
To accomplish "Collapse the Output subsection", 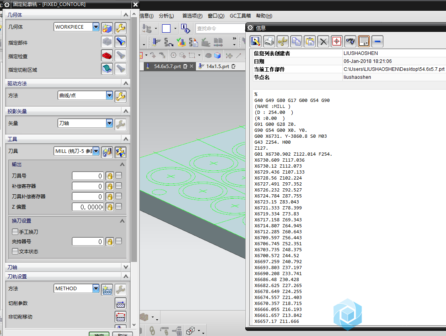I will [122, 164].
